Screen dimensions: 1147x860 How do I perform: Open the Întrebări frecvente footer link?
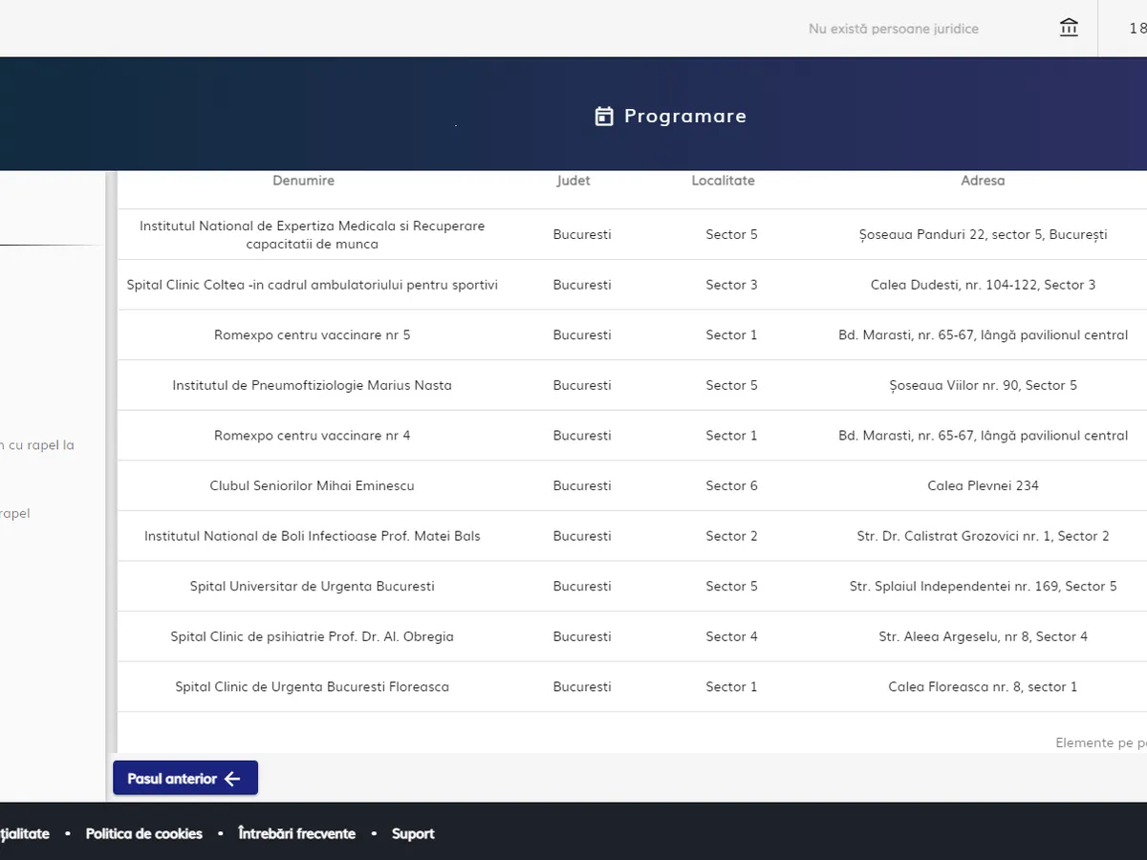[296, 833]
